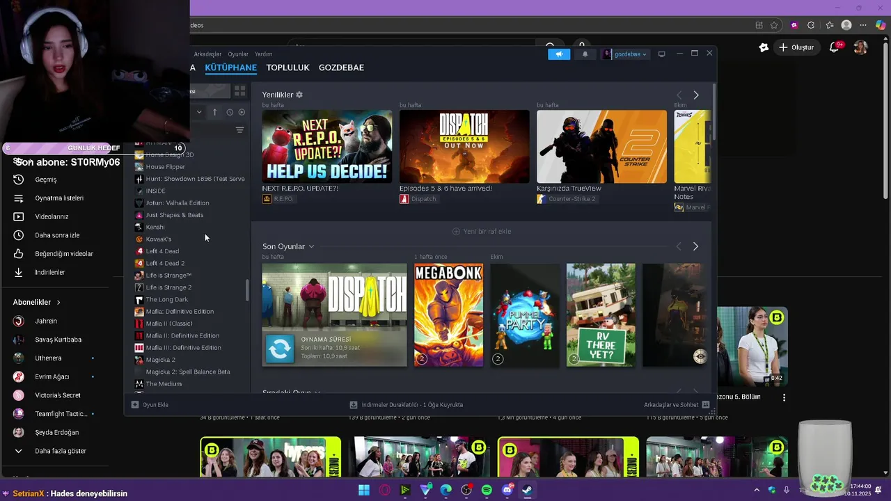Open the Arkadaşlar menu in Steam
Screen dimensions: 891x501
pos(207,54)
